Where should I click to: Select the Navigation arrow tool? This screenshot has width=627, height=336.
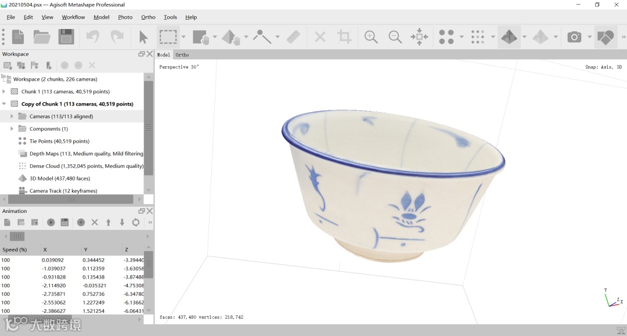coord(143,37)
